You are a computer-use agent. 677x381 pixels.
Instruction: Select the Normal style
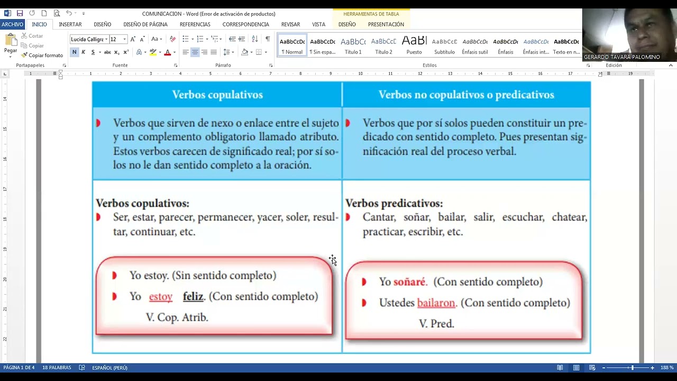[x=292, y=46]
